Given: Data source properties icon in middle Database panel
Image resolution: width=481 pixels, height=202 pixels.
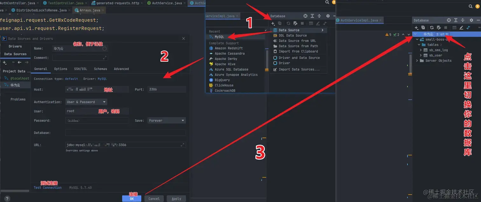Looking at the screenshot, I should (x=295, y=23).
